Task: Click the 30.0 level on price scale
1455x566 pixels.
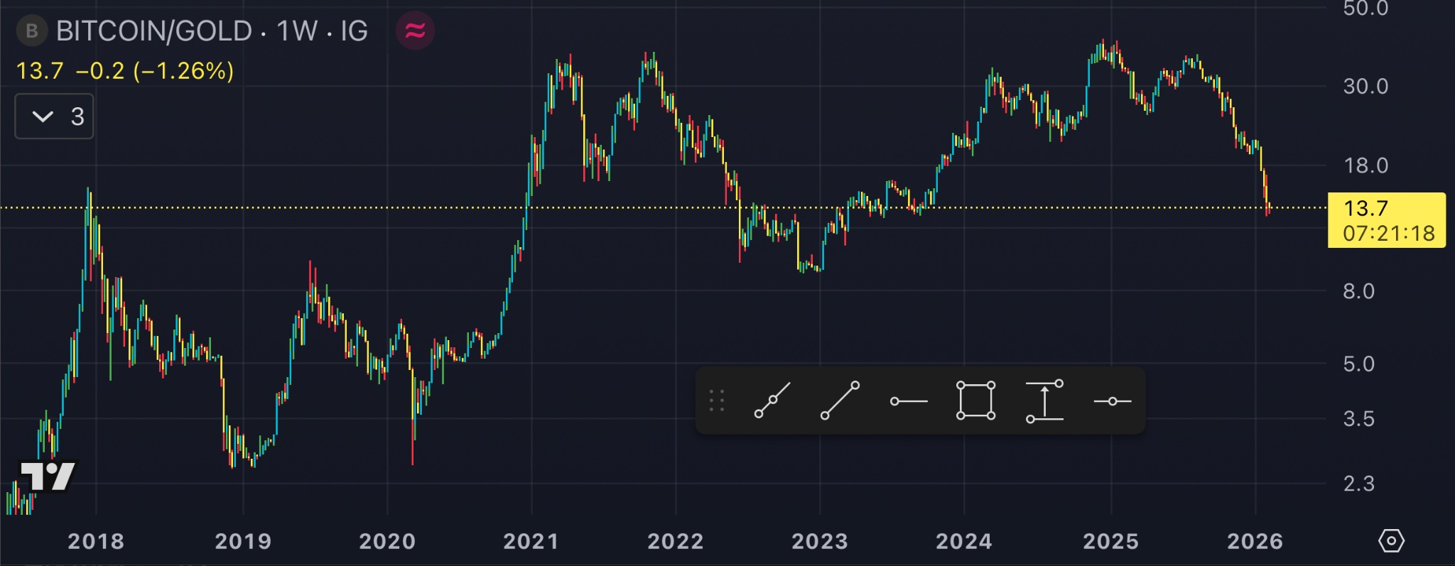Action: click(x=1365, y=87)
